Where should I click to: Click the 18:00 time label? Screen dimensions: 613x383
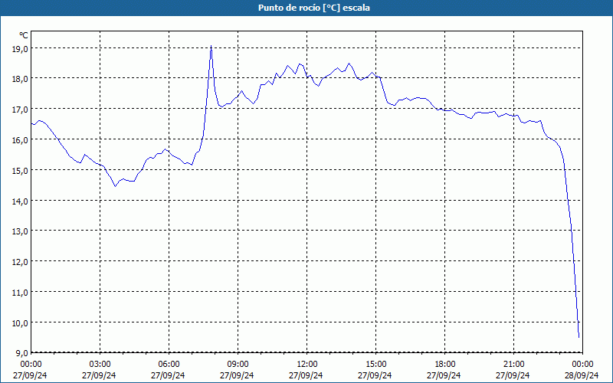coord(445,365)
